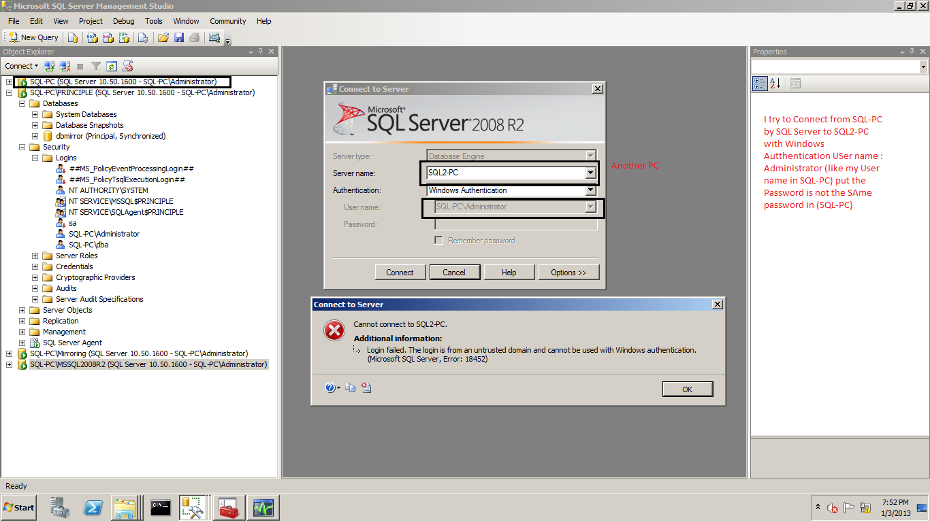The height and width of the screenshot is (522, 930).
Task: Click the Open File folder icon
Action: click(163, 37)
